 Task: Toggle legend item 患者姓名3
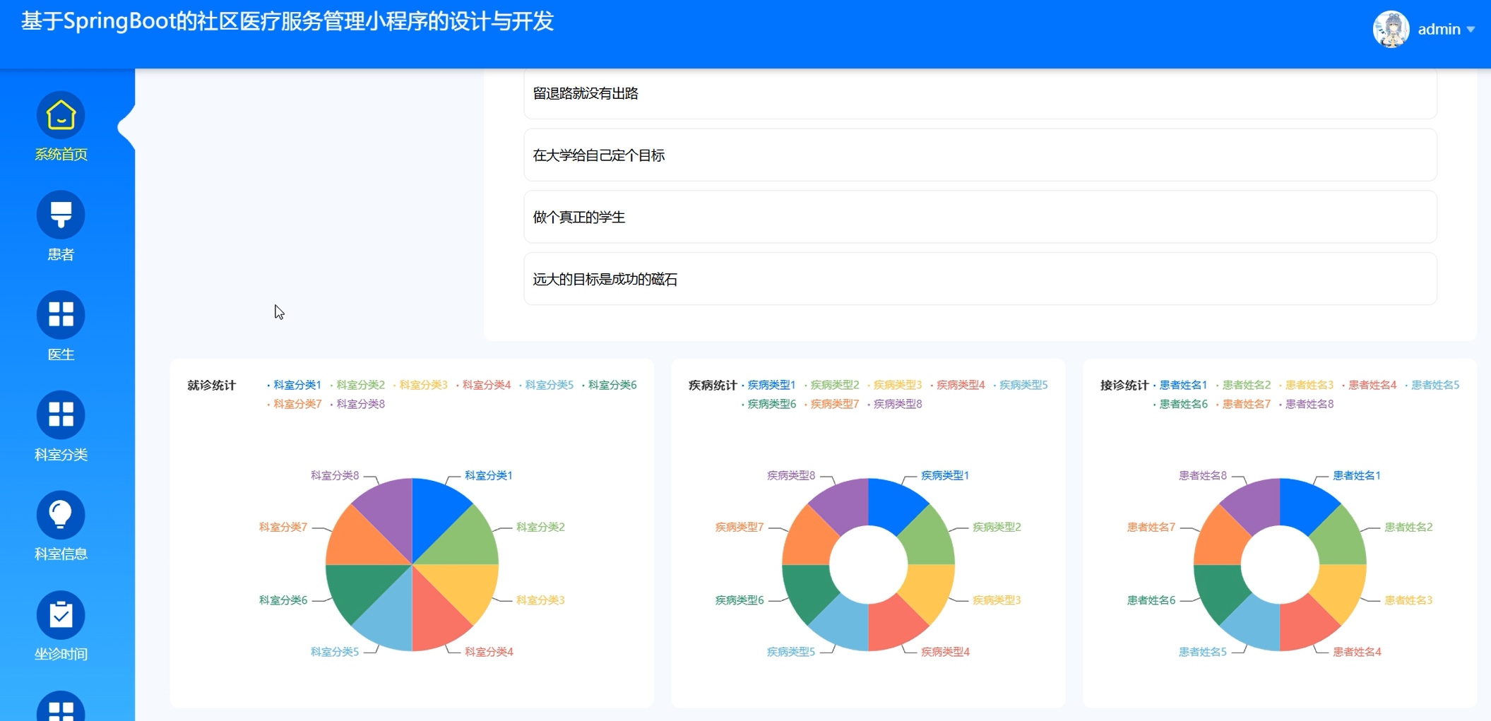pyautogui.click(x=1306, y=385)
